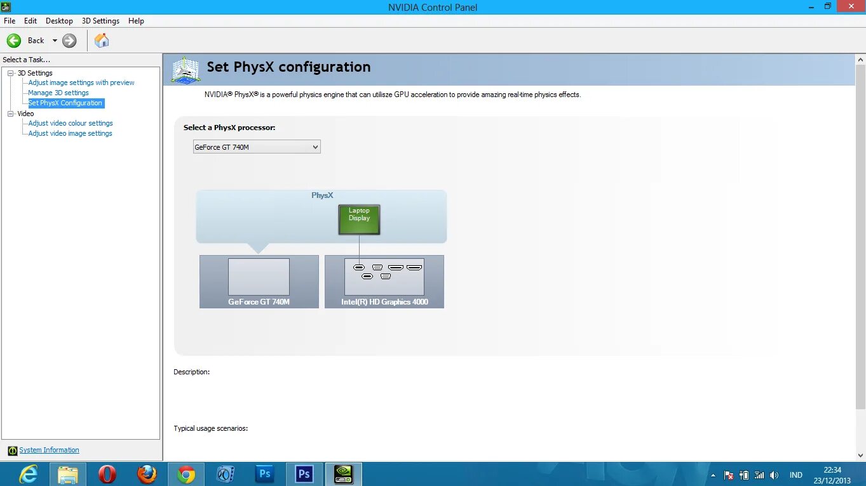866x486 pixels.
Task: Launch Opera from the taskbar
Action: (107, 474)
